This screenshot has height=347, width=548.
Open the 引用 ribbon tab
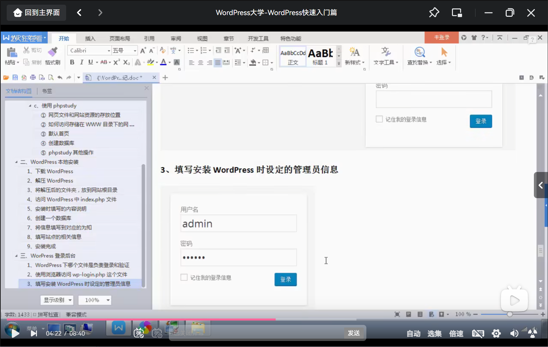pos(149,39)
